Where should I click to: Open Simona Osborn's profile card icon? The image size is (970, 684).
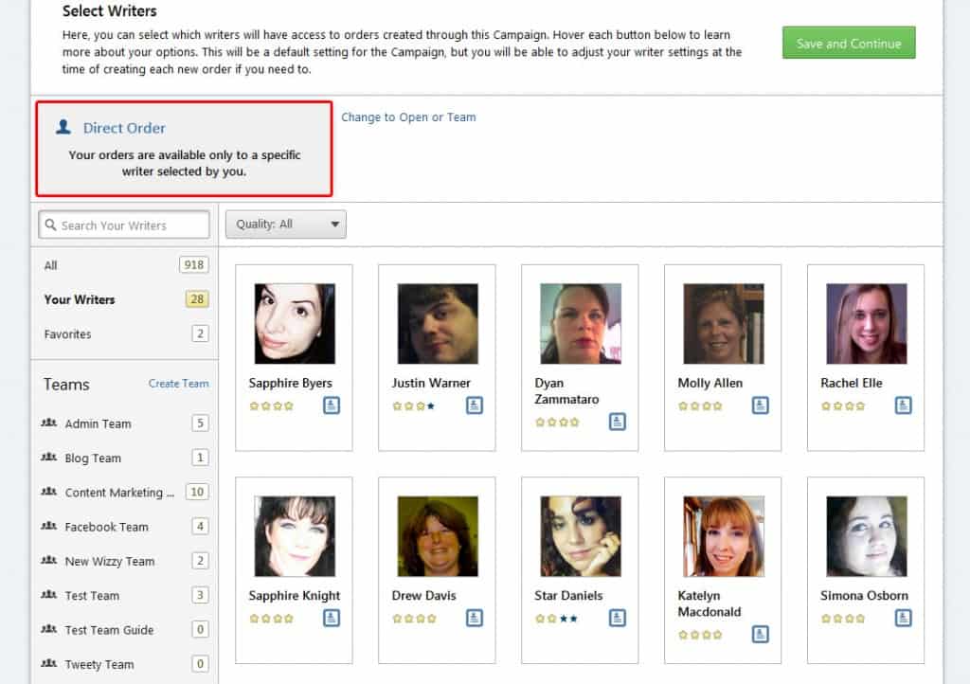(x=903, y=618)
